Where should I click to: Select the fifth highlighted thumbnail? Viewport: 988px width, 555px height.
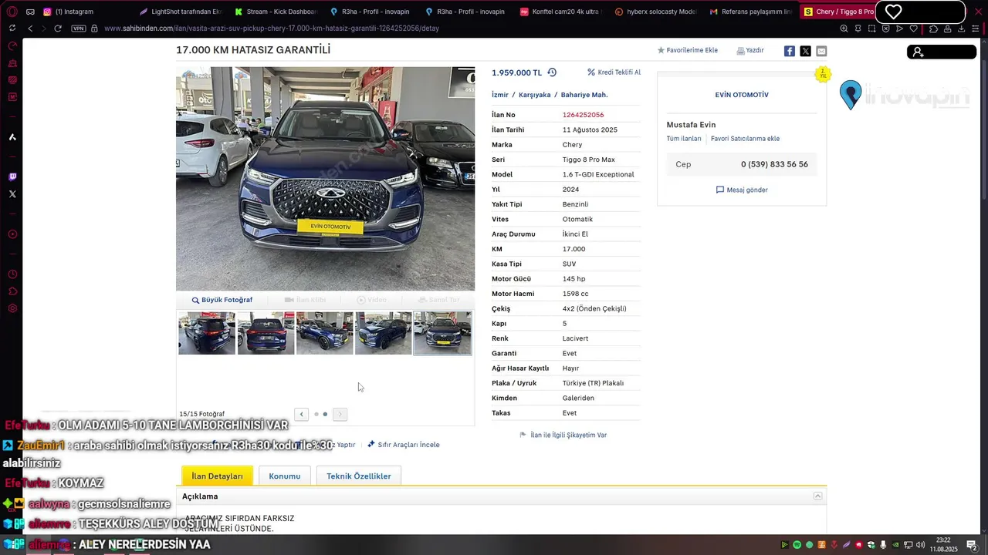point(442,333)
